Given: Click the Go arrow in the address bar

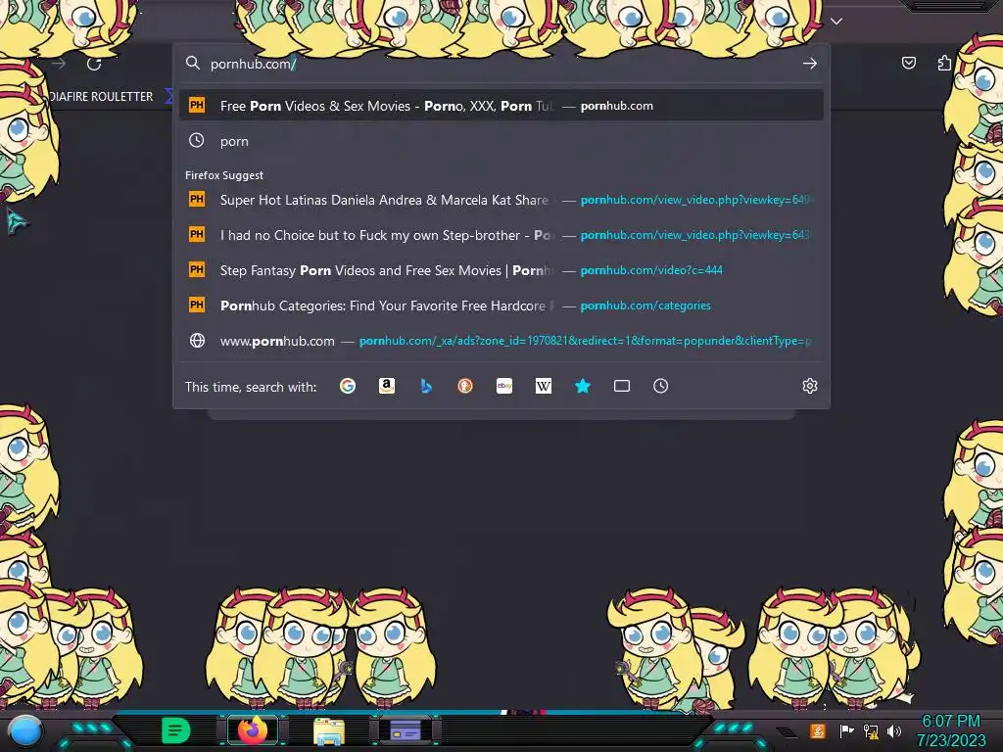Looking at the screenshot, I should click(810, 64).
